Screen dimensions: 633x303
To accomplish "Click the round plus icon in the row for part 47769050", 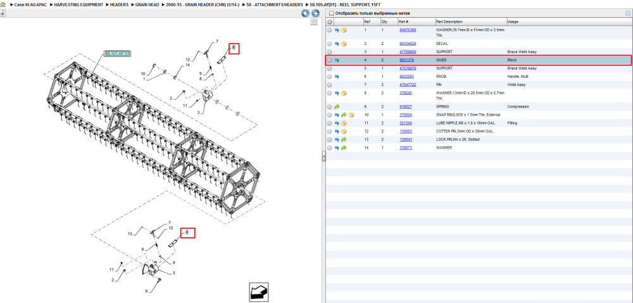I will coord(329,52).
